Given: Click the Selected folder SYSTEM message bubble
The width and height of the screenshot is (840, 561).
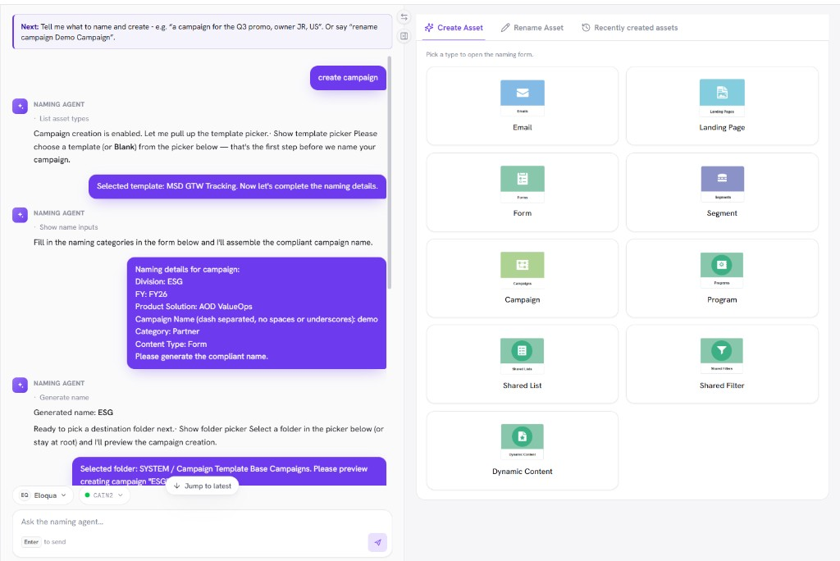Looking at the screenshot, I should 230,472.
